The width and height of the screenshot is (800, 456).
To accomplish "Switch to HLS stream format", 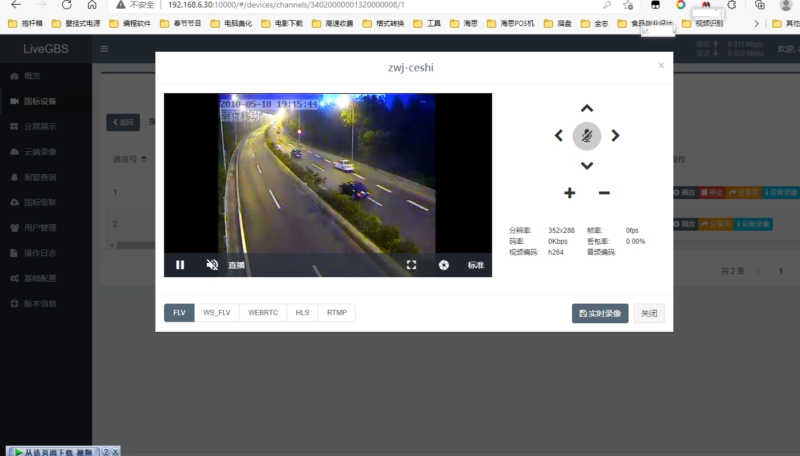I will 303,313.
